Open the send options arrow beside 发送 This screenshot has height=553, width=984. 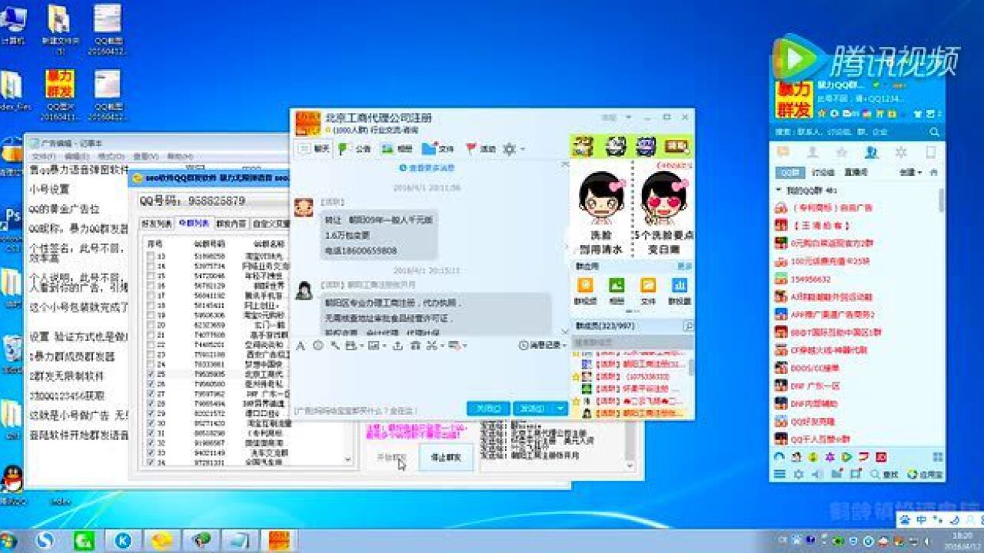[x=560, y=409]
